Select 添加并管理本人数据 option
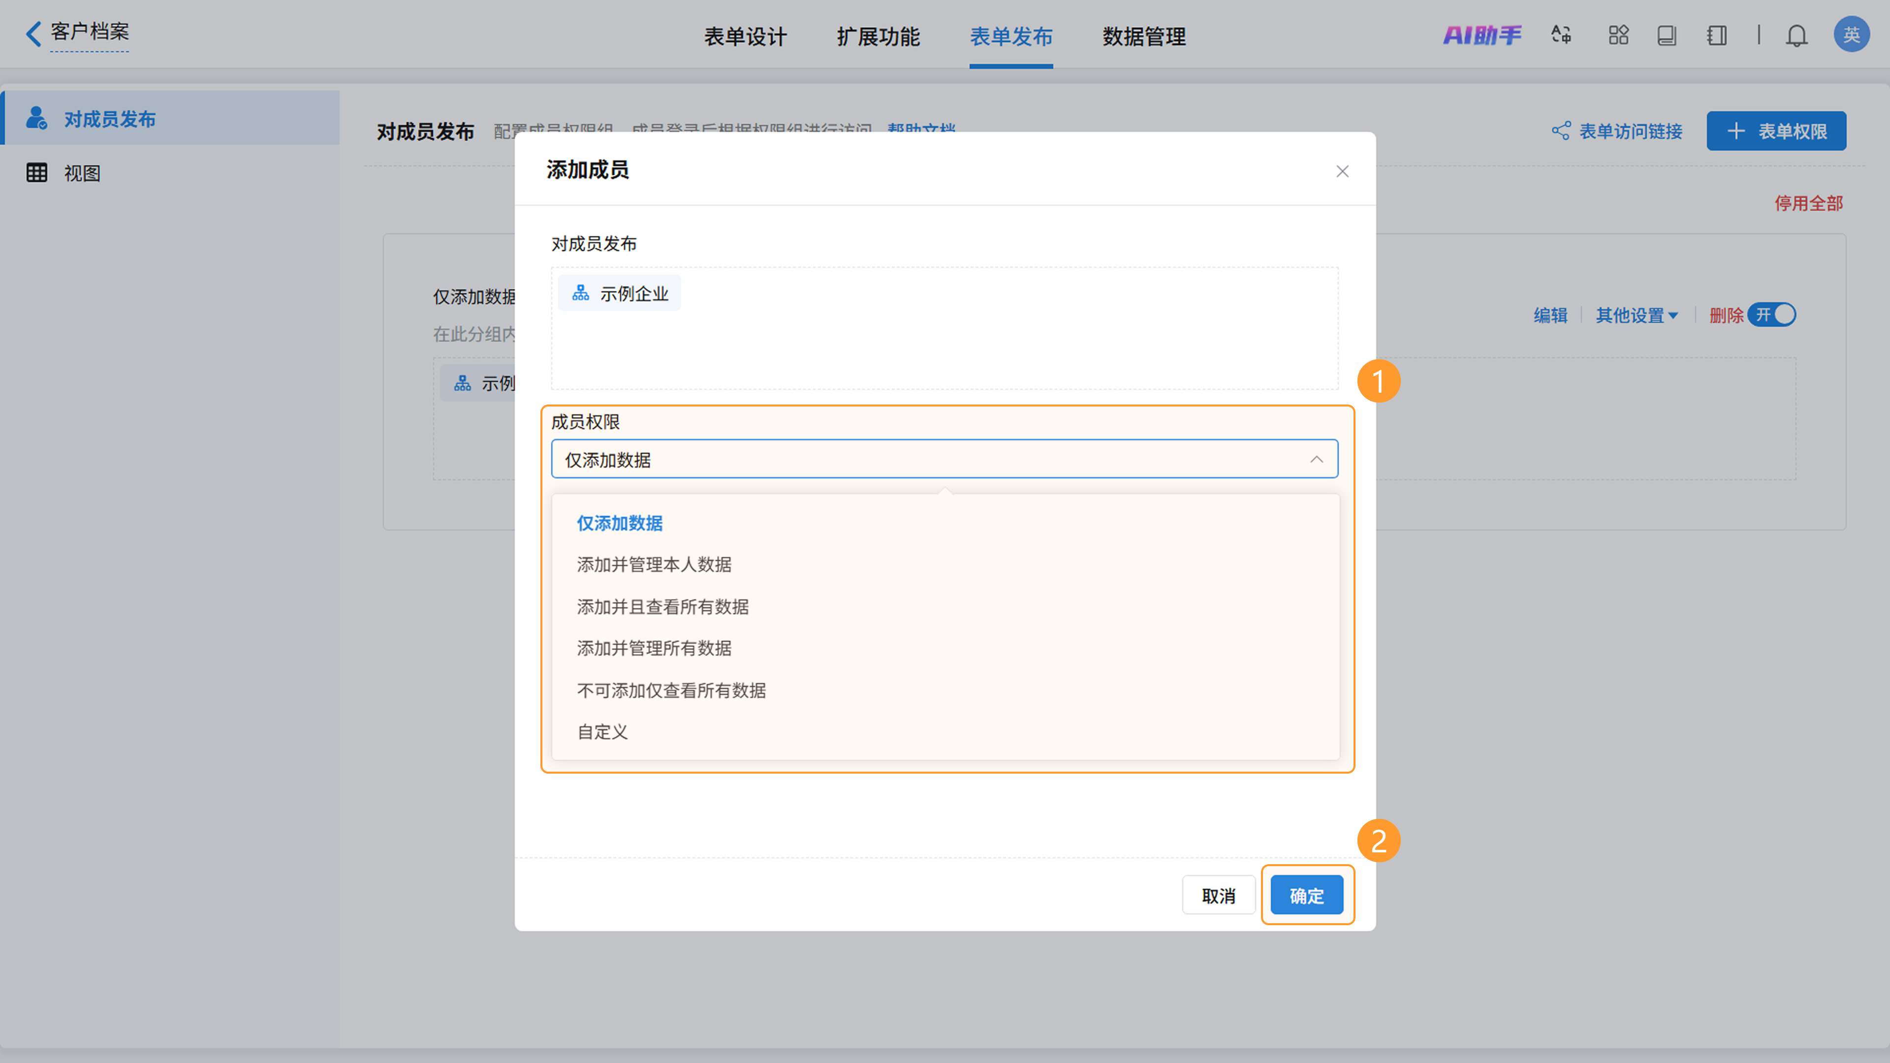 654,564
